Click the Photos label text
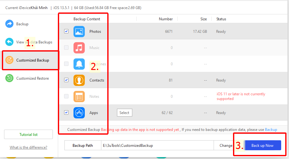The height and width of the screenshot is (159, 289). point(95,32)
